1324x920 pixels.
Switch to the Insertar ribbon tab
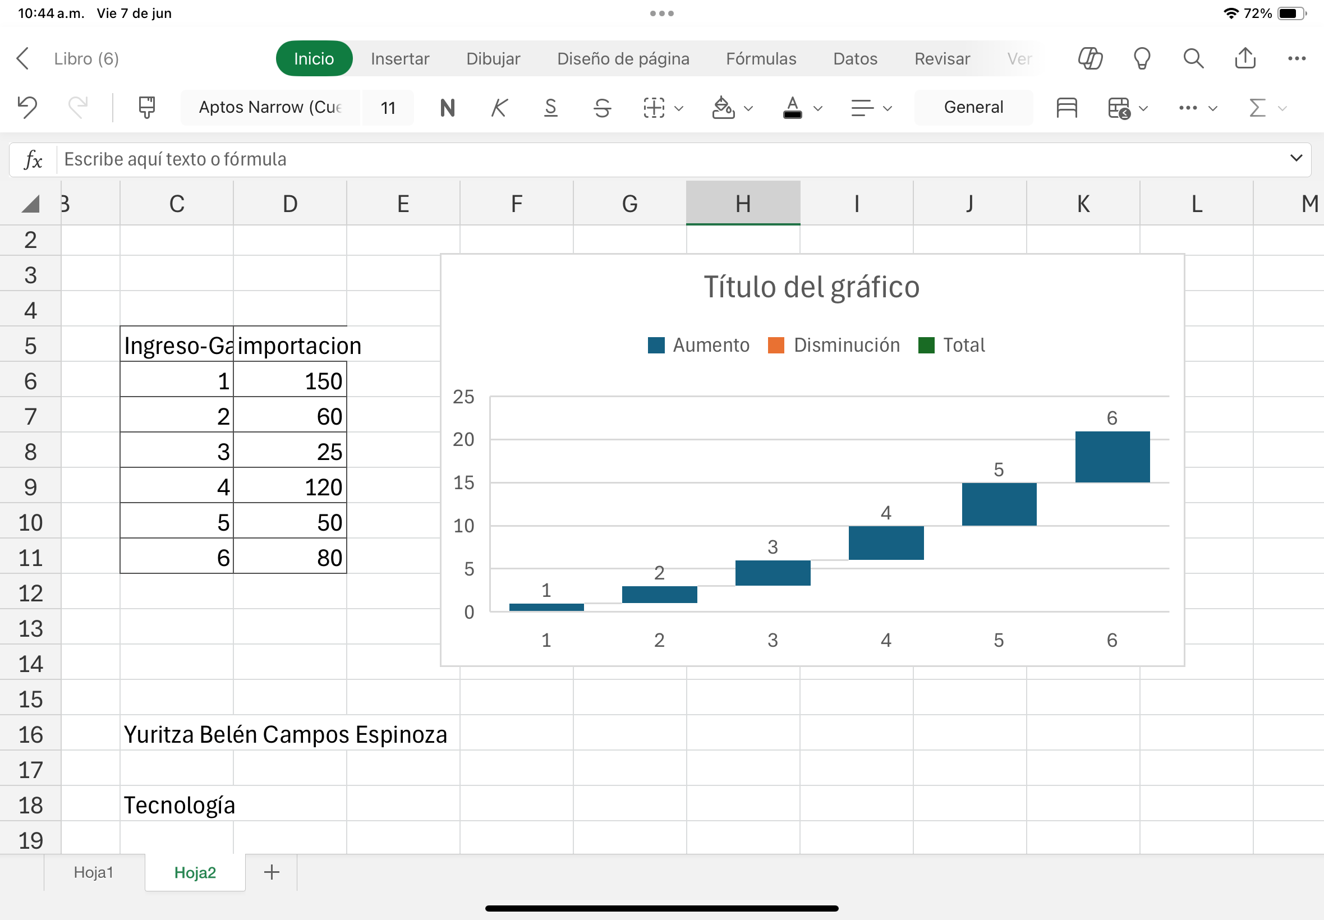coord(400,58)
